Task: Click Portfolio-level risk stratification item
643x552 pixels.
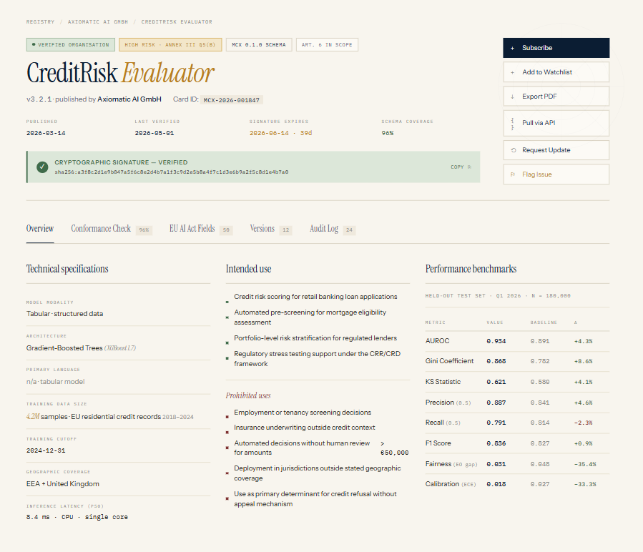Action: [315, 338]
